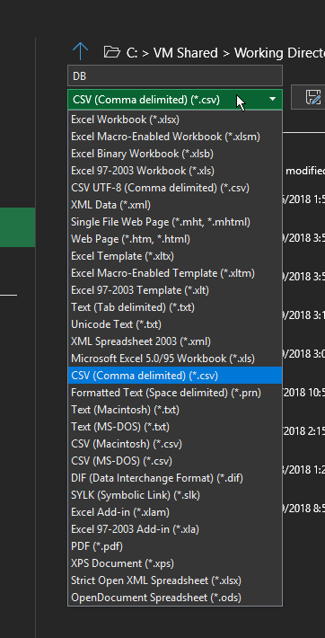Select Web Page (*.htm, *.html)
The height and width of the screenshot is (638, 325).
(175, 239)
